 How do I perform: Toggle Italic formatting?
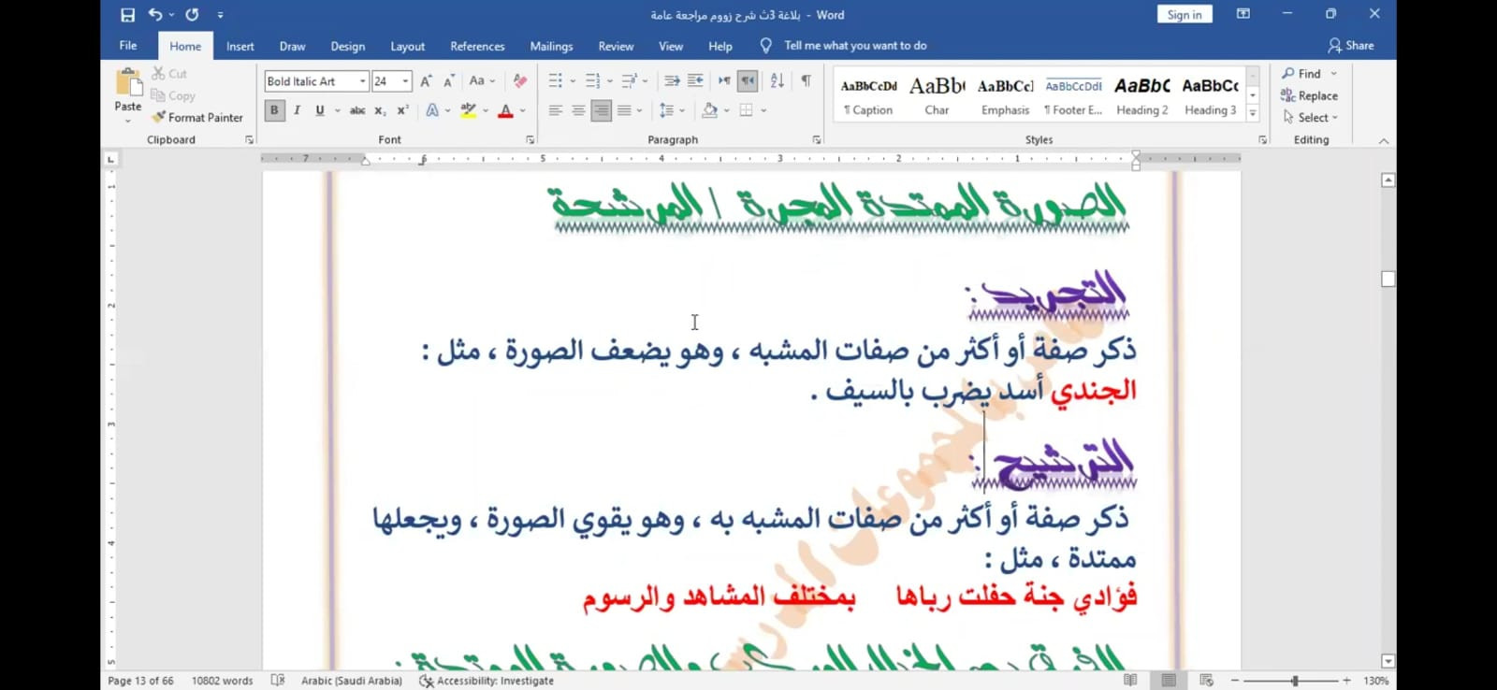(297, 110)
